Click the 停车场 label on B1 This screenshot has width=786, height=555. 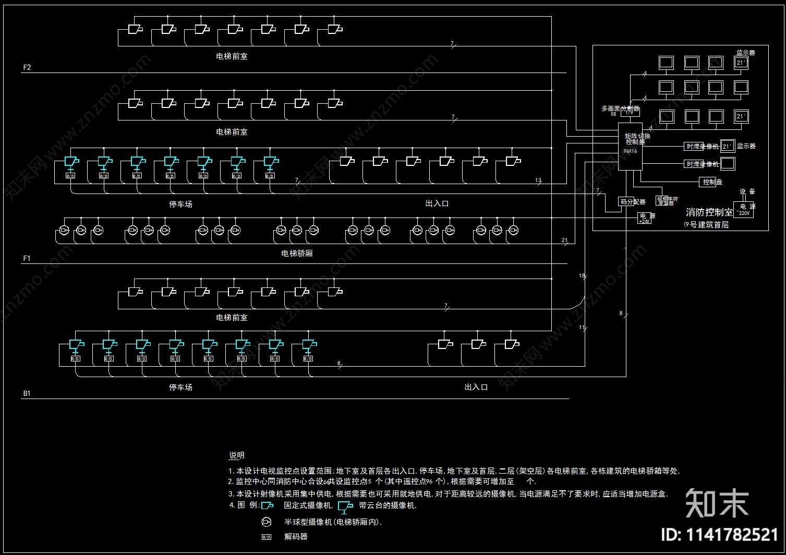(x=180, y=387)
